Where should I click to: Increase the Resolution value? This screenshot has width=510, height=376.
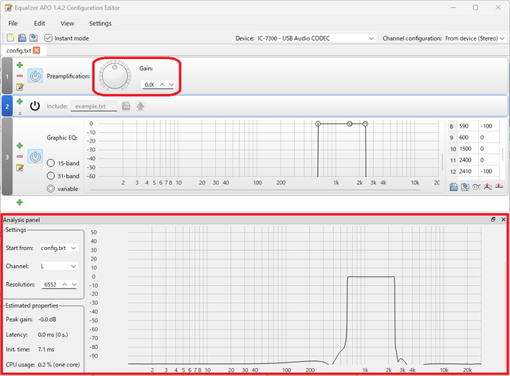click(65, 284)
